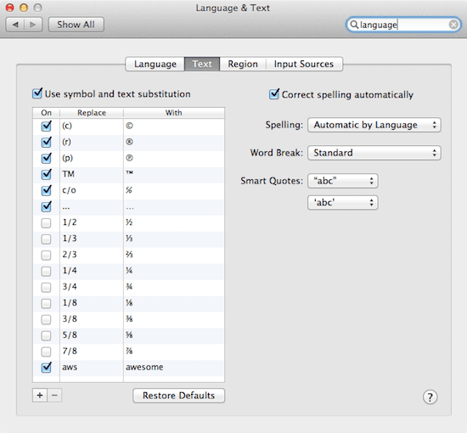The height and width of the screenshot is (433, 467).
Task: Turn off the aws to awesome substitution
Action: [46, 367]
